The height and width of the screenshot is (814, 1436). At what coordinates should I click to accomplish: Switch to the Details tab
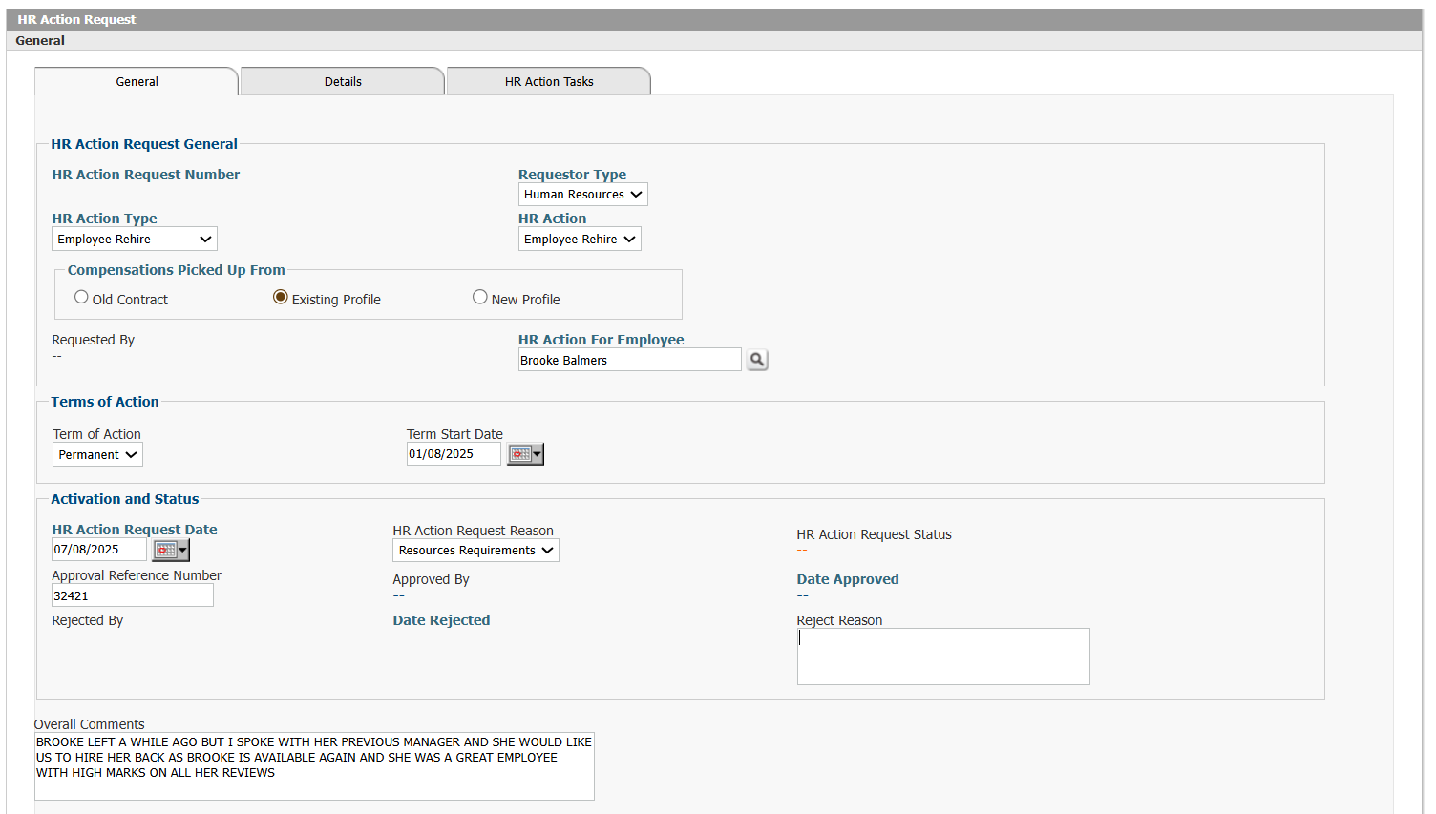343,82
